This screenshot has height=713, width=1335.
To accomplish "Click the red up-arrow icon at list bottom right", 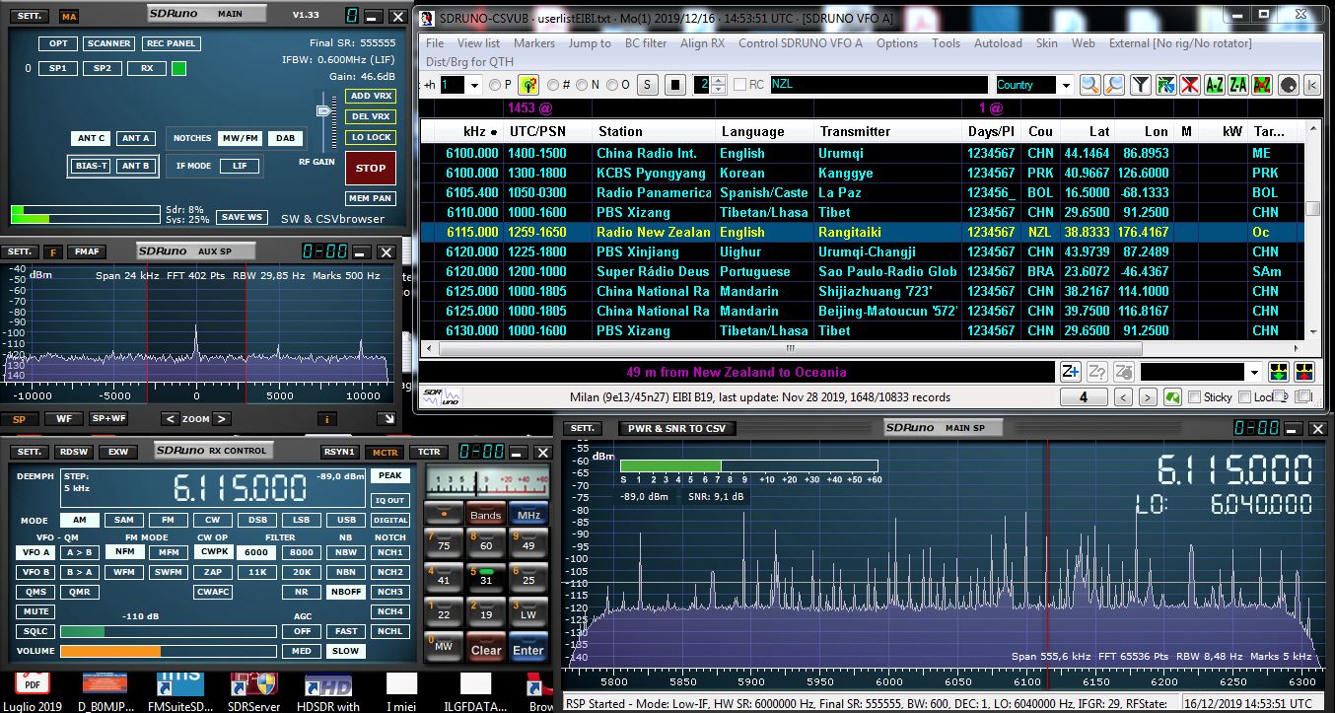I will tap(1304, 372).
